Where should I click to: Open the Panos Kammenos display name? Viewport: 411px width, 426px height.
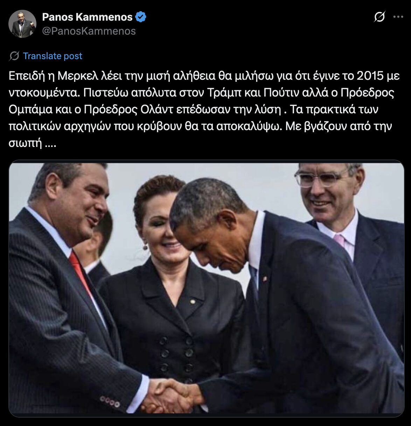(x=87, y=17)
